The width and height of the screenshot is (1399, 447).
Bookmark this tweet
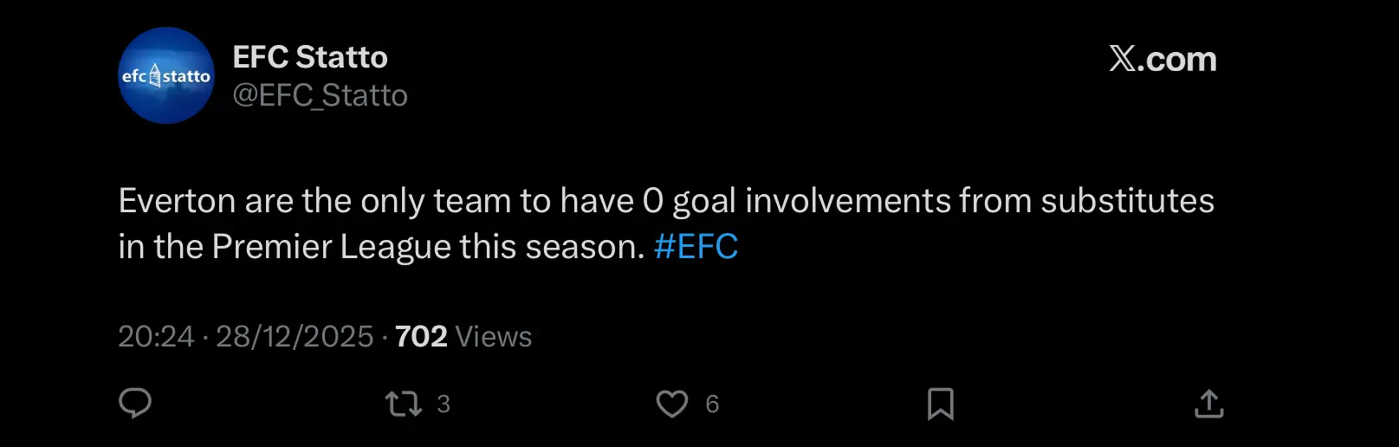coord(940,404)
